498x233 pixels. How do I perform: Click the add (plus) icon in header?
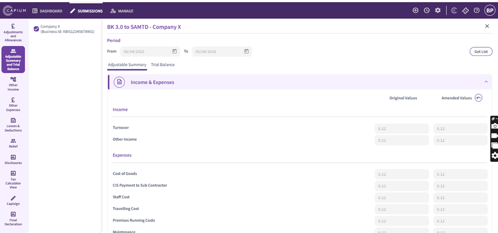point(415,11)
